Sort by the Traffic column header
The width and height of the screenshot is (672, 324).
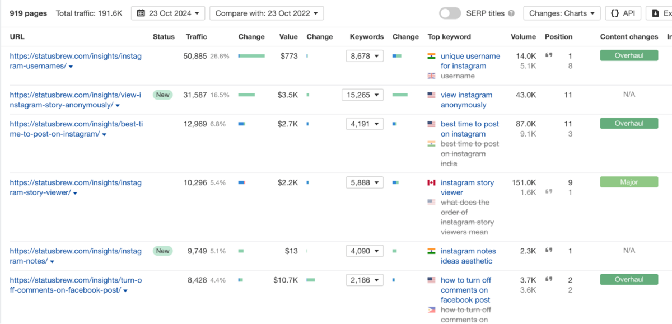pyautogui.click(x=197, y=37)
